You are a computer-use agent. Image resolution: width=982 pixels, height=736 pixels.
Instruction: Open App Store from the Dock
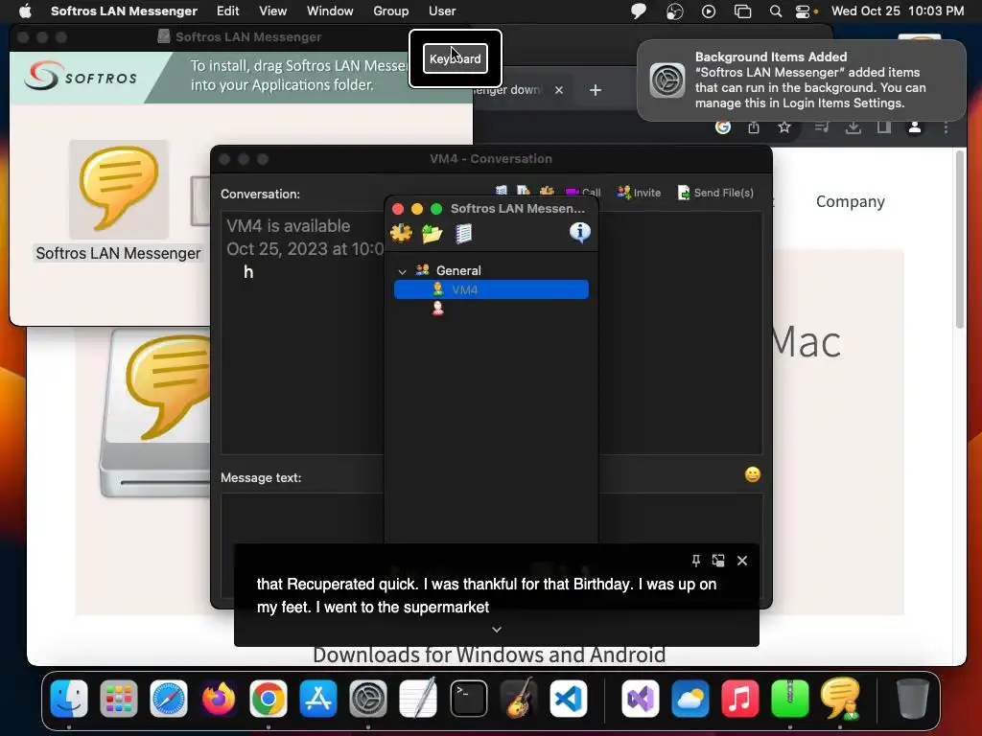point(318,699)
